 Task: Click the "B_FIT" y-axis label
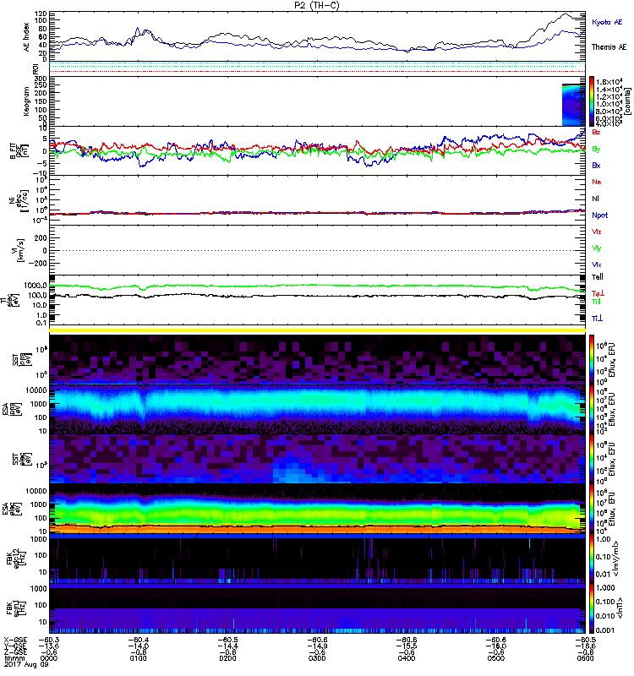13,151
